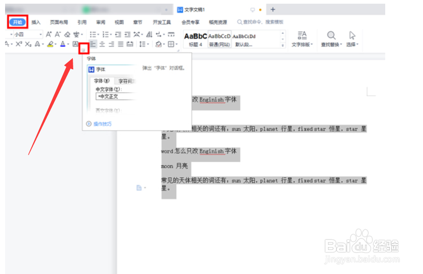Viewport: 423px width, 274px height.
Task: Toggle justified paragraph alignment
Action: coord(120,44)
